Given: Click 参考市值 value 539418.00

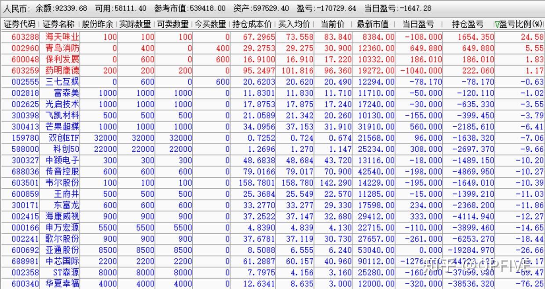Looking at the screenshot, I should [207, 8].
